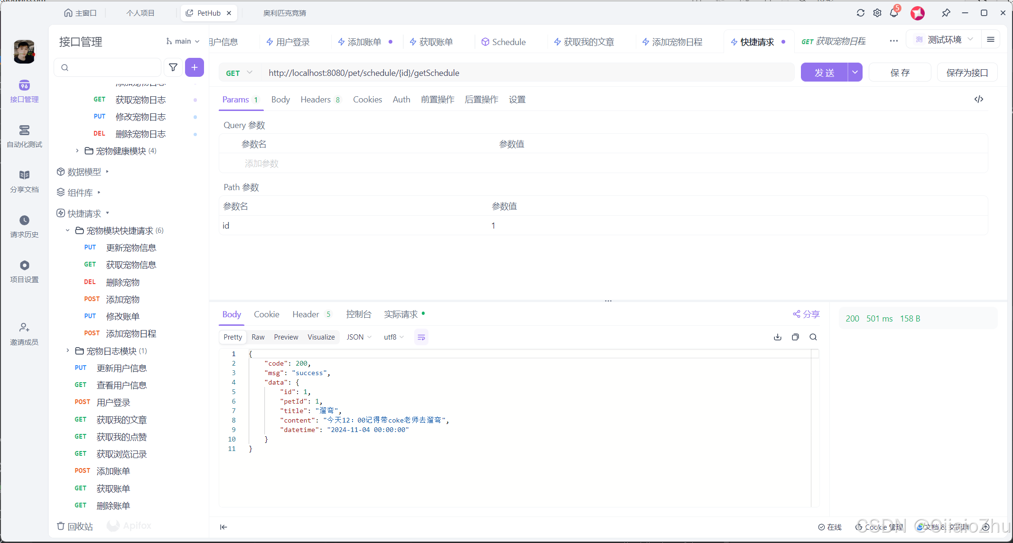Open the code generation </> icon
Image resolution: width=1013 pixels, height=543 pixels.
(979, 99)
